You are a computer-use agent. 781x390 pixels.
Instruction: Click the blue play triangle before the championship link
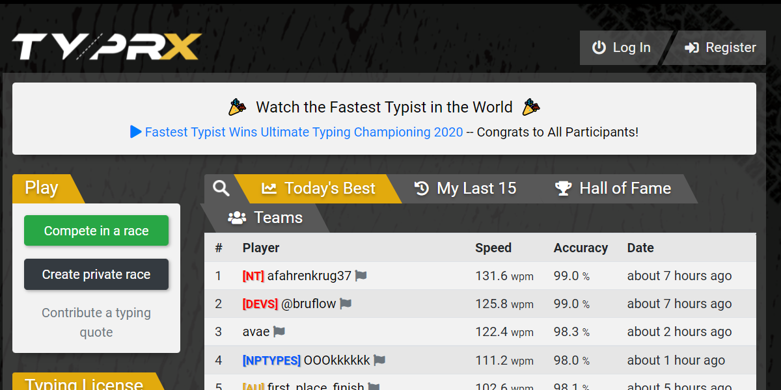pos(136,132)
